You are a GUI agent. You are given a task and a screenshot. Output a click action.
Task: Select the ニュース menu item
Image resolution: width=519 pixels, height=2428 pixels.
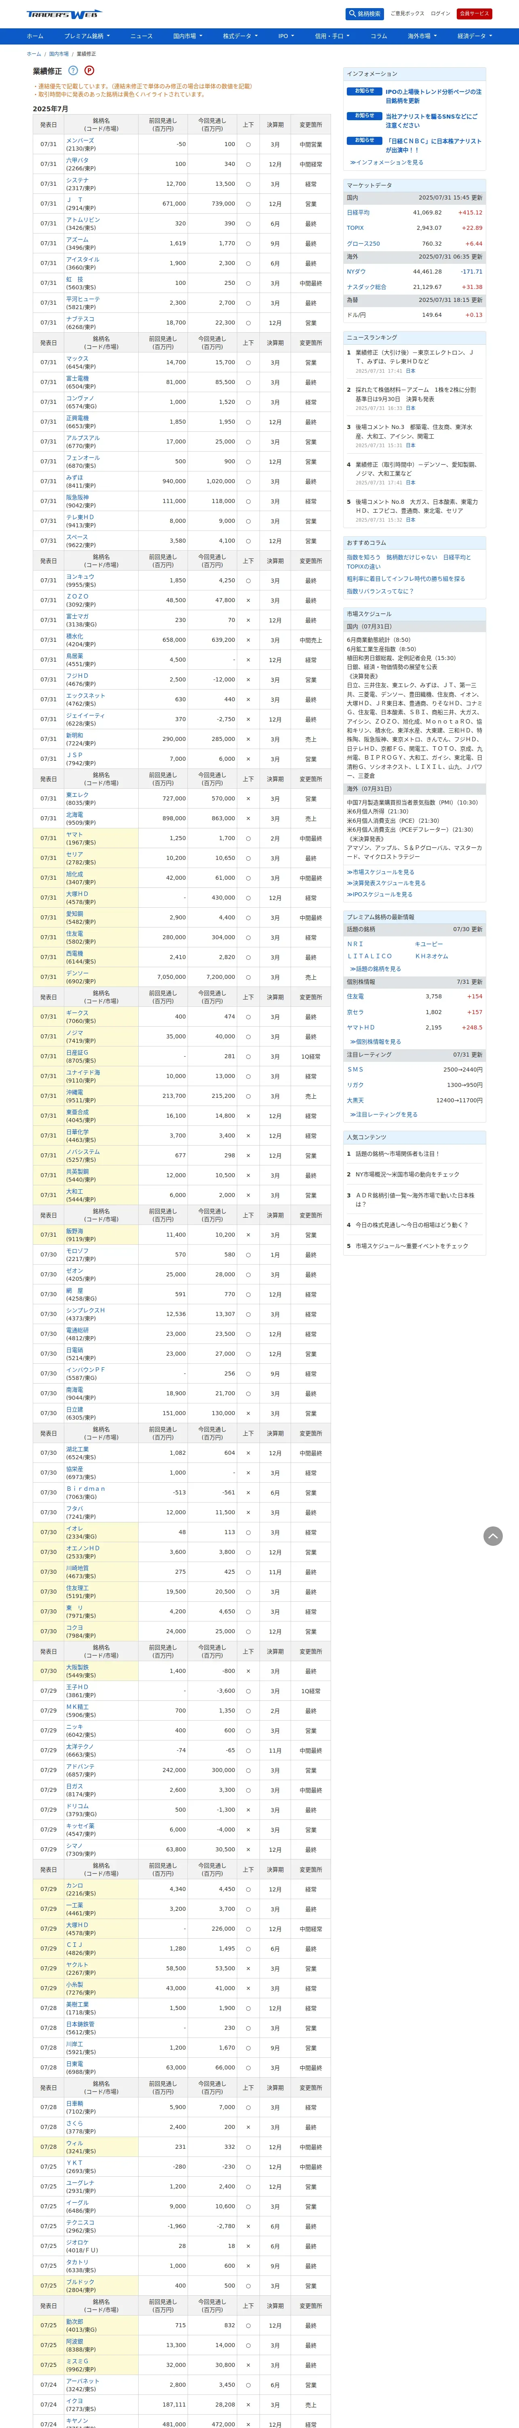click(141, 36)
